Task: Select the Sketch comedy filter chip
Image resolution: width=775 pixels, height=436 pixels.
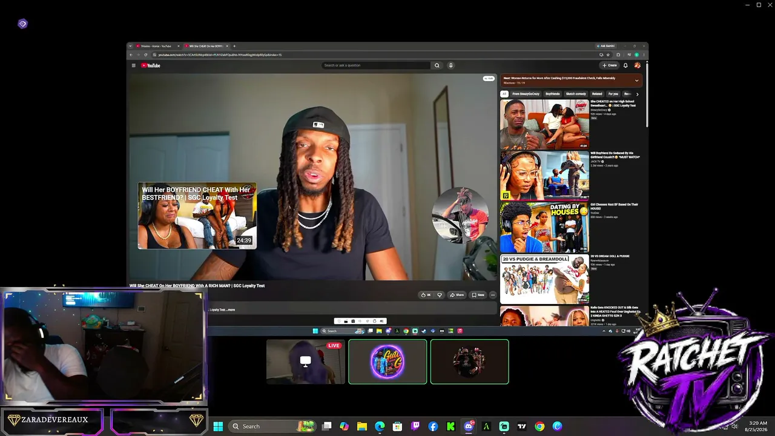Action: pyautogui.click(x=576, y=94)
